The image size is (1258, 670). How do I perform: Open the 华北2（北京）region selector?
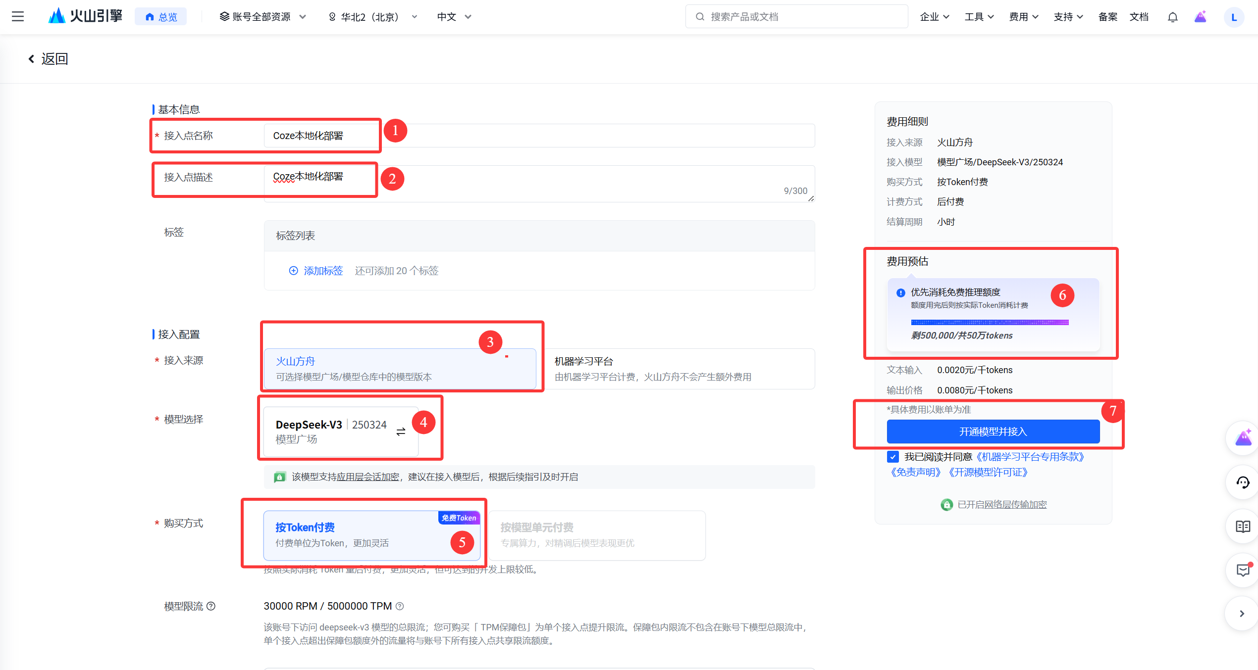tap(373, 17)
